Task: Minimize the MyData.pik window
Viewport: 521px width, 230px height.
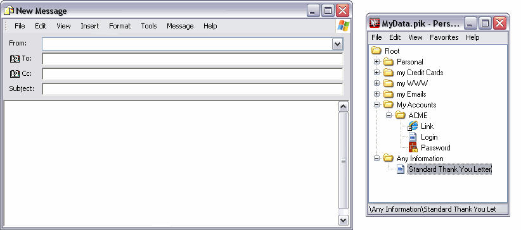Action: click(470, 23)
